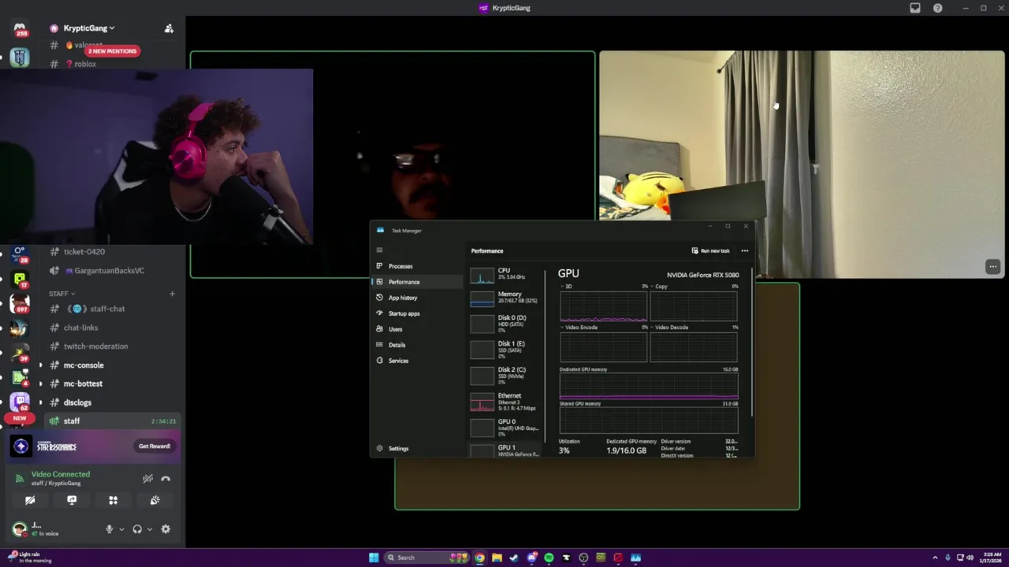
Task: Click Discord share your screen button
Action: [72, 500]
